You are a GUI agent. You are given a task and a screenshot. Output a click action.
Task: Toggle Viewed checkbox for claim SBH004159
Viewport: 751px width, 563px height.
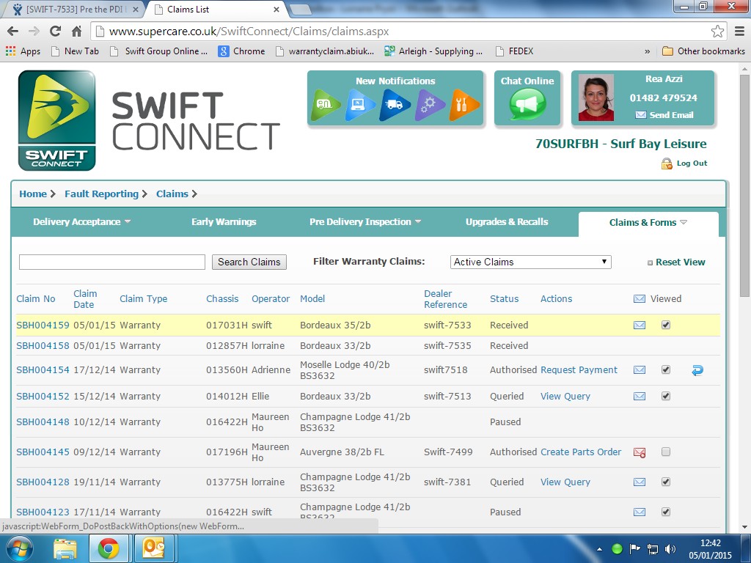[x=666, y=325]
